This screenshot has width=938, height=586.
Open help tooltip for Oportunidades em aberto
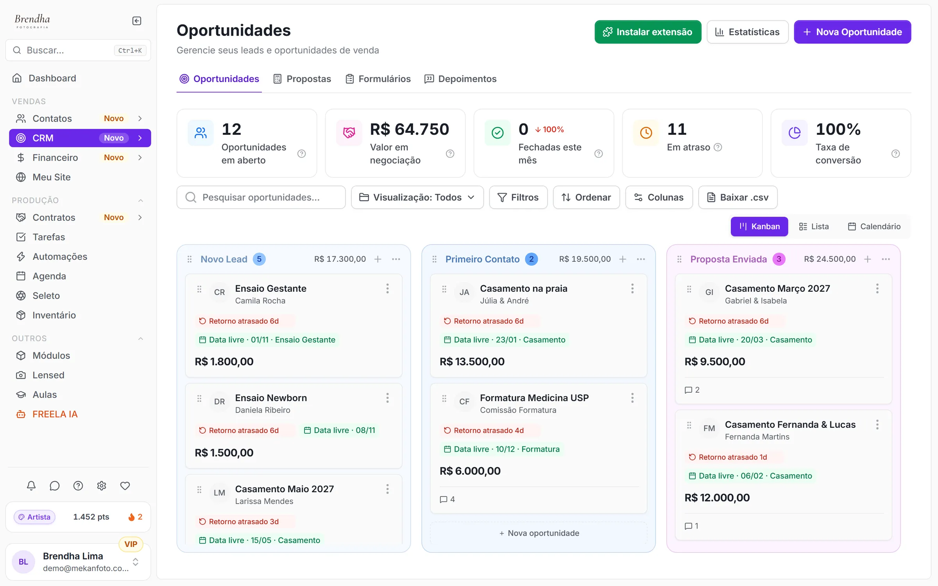click(301, 154)
